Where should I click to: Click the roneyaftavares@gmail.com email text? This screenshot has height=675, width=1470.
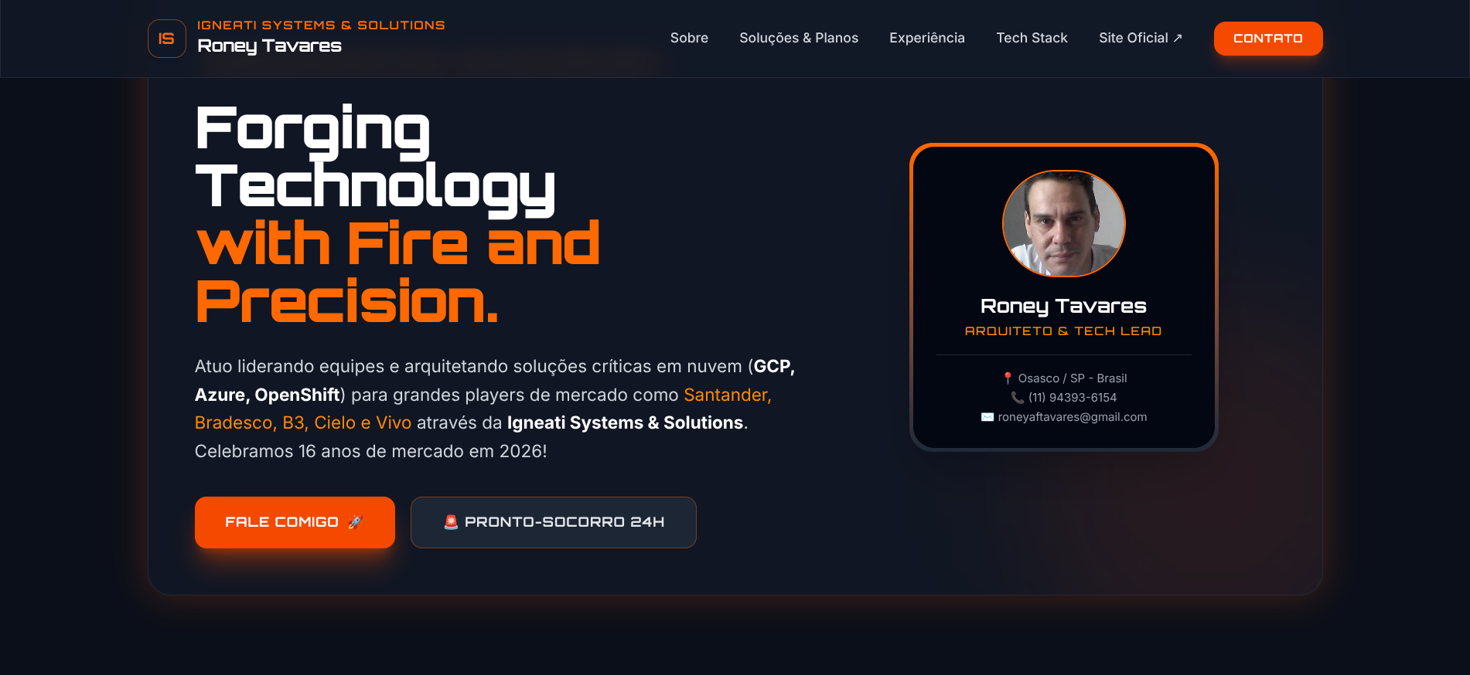(1073, 417)
